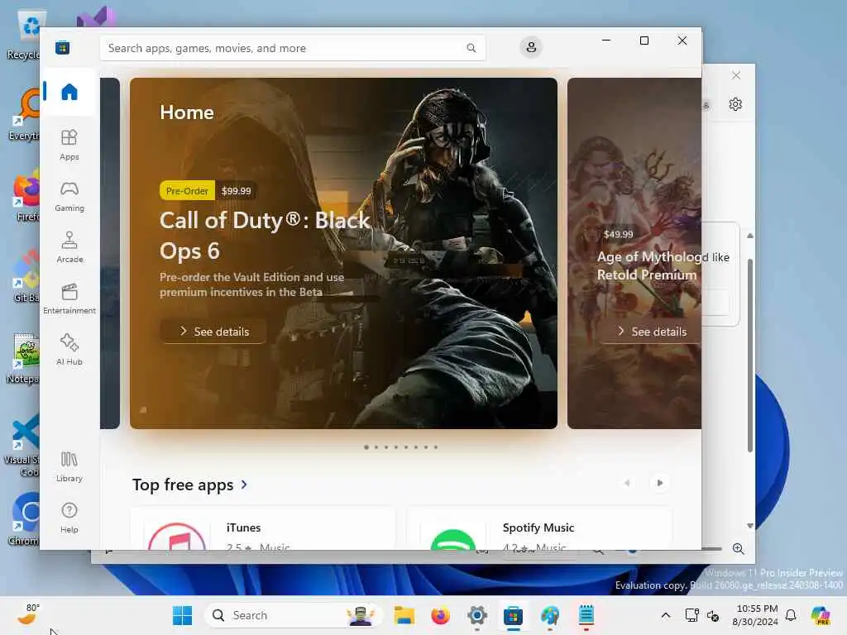Expand Top free apps with the chevron
The image size is (847, 635).
point(244,485)
